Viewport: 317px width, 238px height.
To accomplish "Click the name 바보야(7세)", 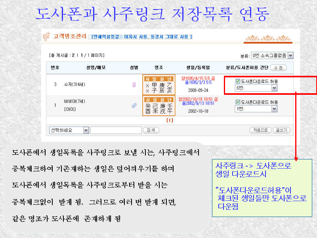I will [74, 101].
